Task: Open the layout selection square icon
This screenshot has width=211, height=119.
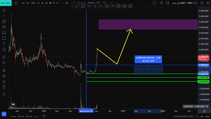Action: pyautogui.click(x=154, y=3)
